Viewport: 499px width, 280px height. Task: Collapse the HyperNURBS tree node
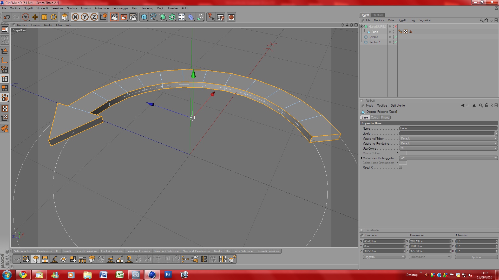[x=362, y=26]
